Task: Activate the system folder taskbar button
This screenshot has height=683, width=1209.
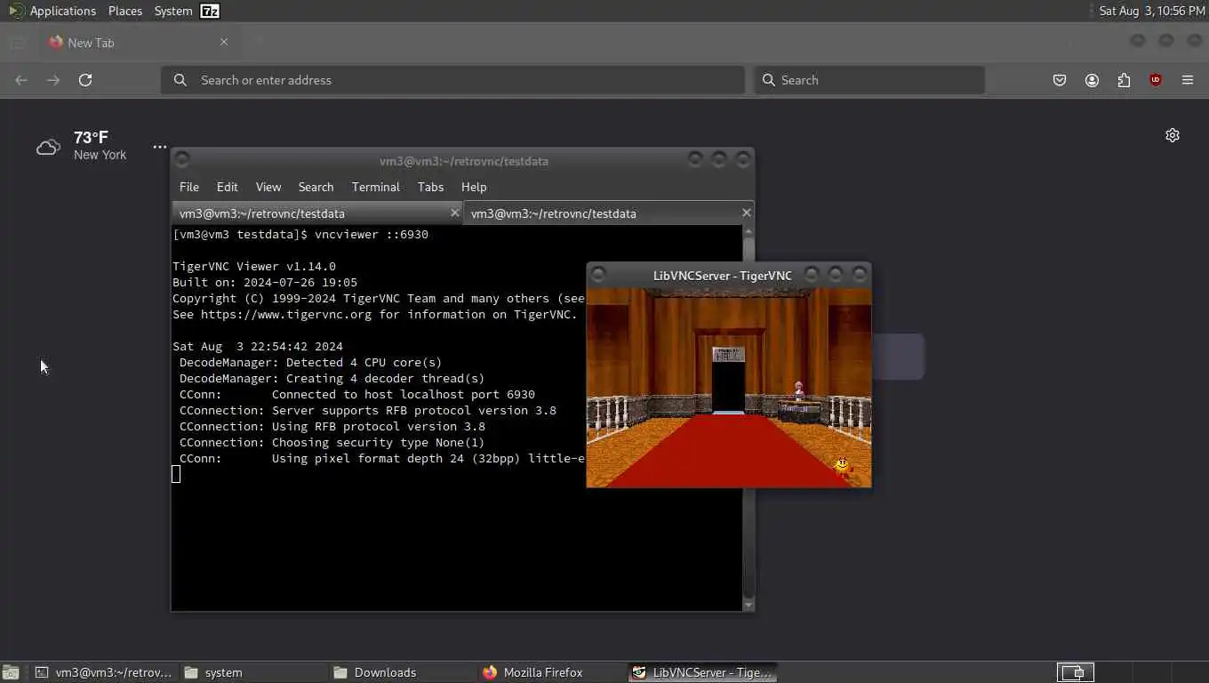Action: tap(252, 673)
